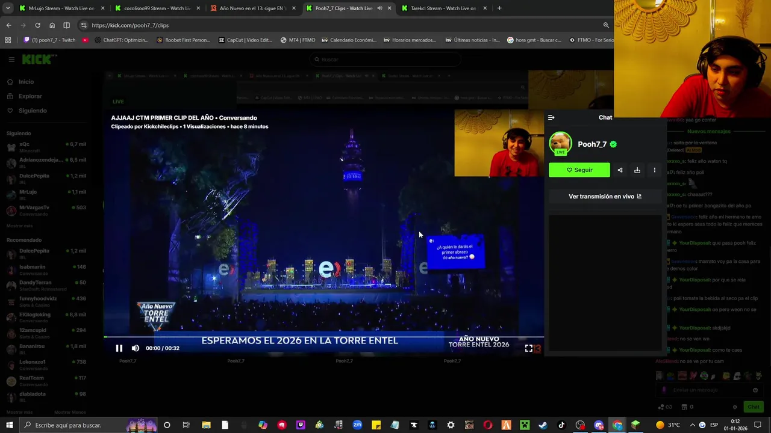Open the three-dot more options menu
This screenshot has height=433, width=771.
pos(655,170)
